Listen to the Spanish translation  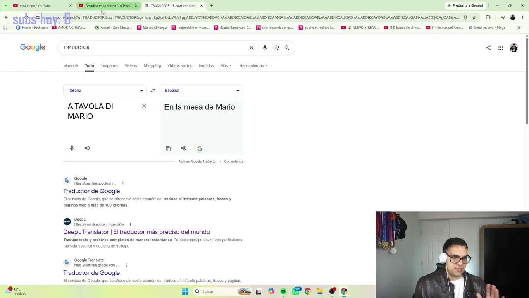point(183,148)
